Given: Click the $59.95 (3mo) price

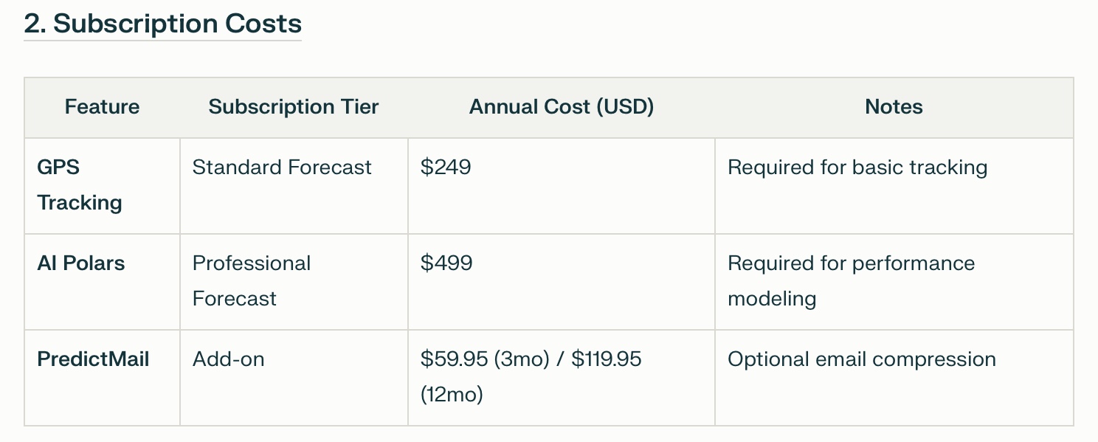Looking at the screenshot, I should tap(484, 359).
